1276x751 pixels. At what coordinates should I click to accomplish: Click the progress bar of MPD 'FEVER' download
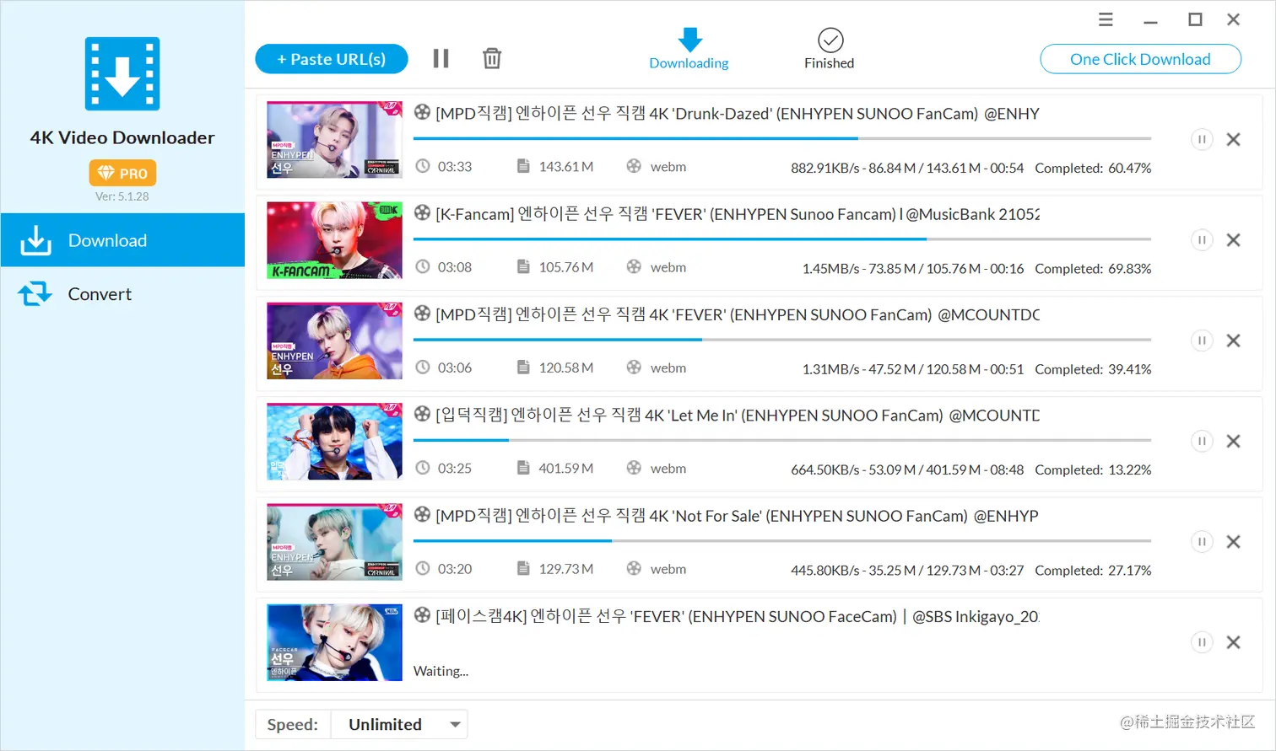[782, 339]
